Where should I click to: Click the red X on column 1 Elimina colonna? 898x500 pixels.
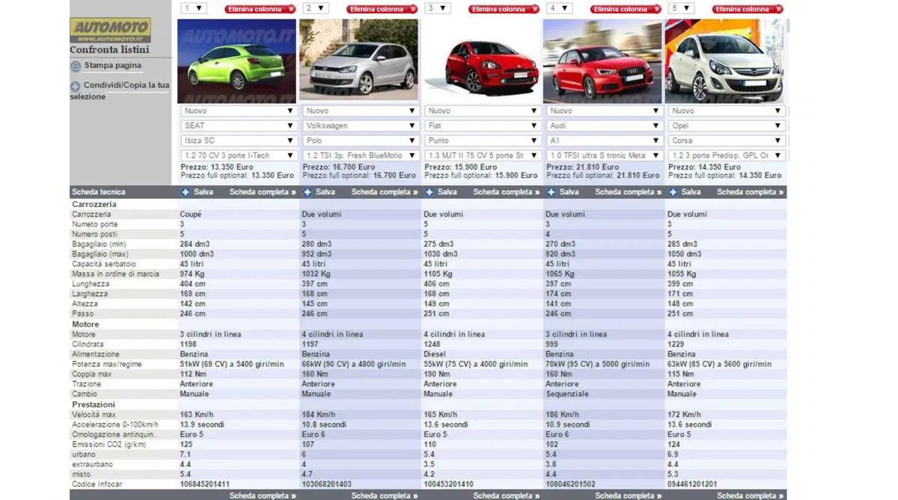tap(290, 9)
